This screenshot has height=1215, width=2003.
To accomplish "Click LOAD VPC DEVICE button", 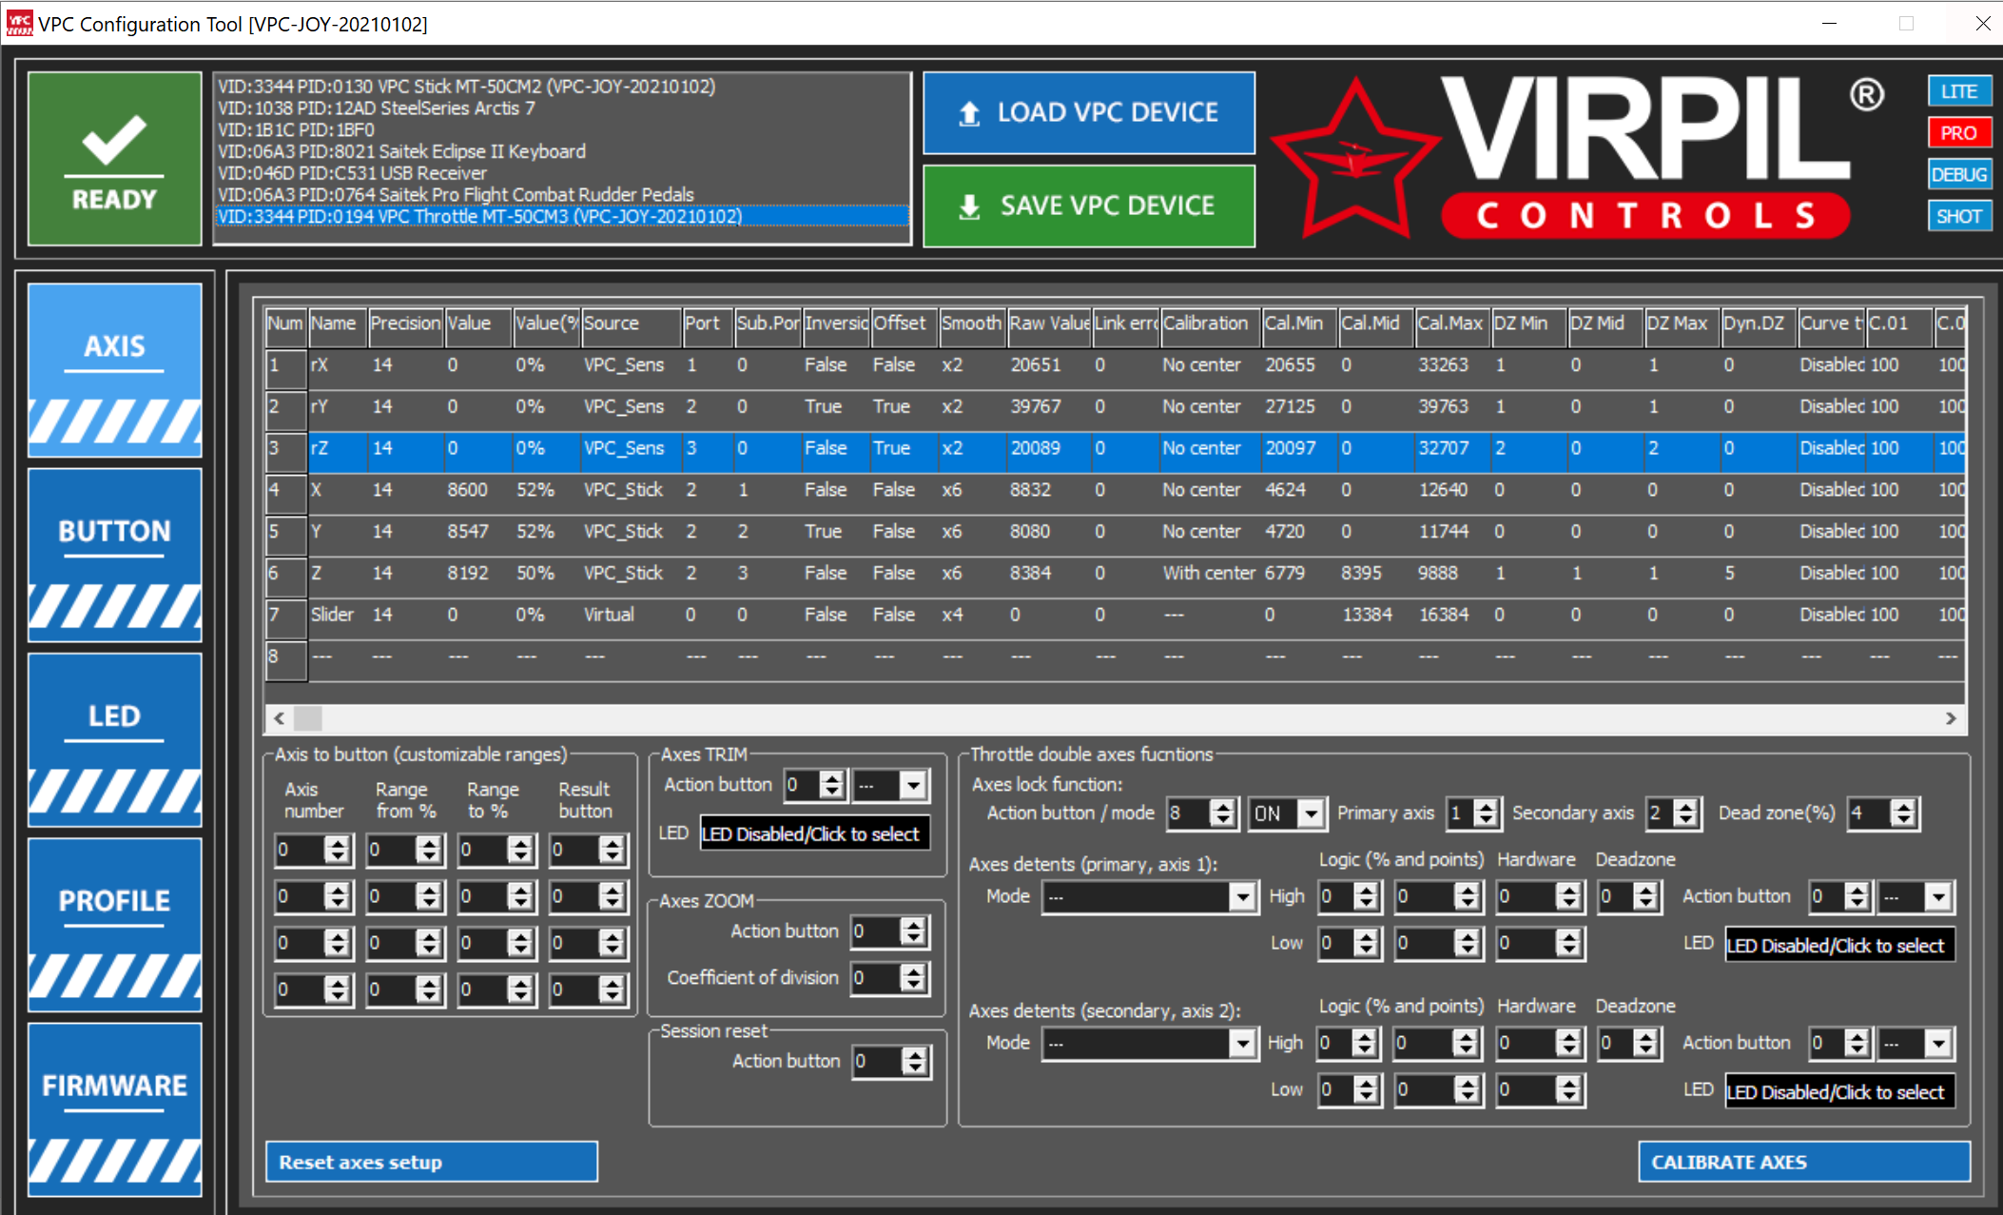I will (1089, 112).
